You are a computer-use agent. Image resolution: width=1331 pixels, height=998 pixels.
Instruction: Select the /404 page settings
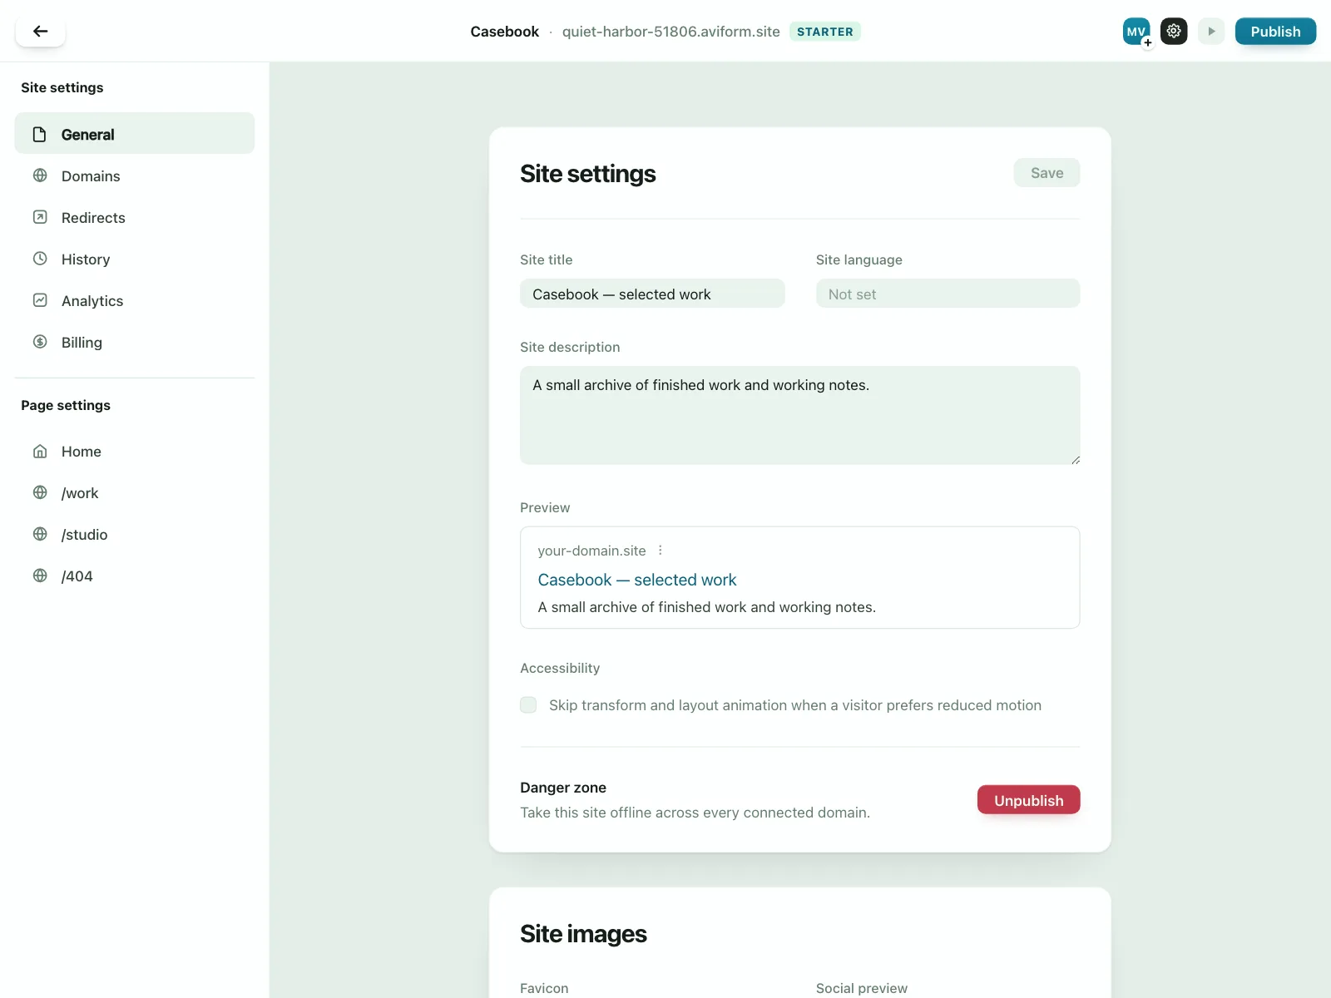click(x=135, y=576)
